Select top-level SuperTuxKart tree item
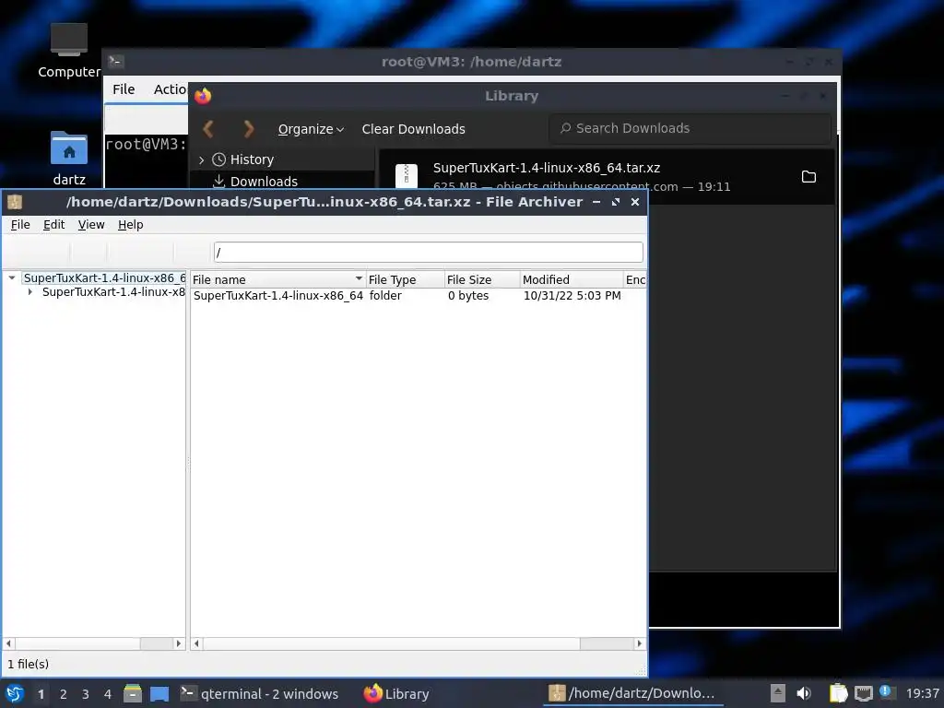Screen dimensions: 944x708 coord(103,278)
